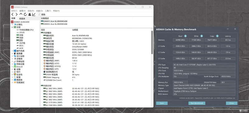Switch to the 菜单 tab
Viewport: 249px width, 113px height.
click(x=13, y=18)
